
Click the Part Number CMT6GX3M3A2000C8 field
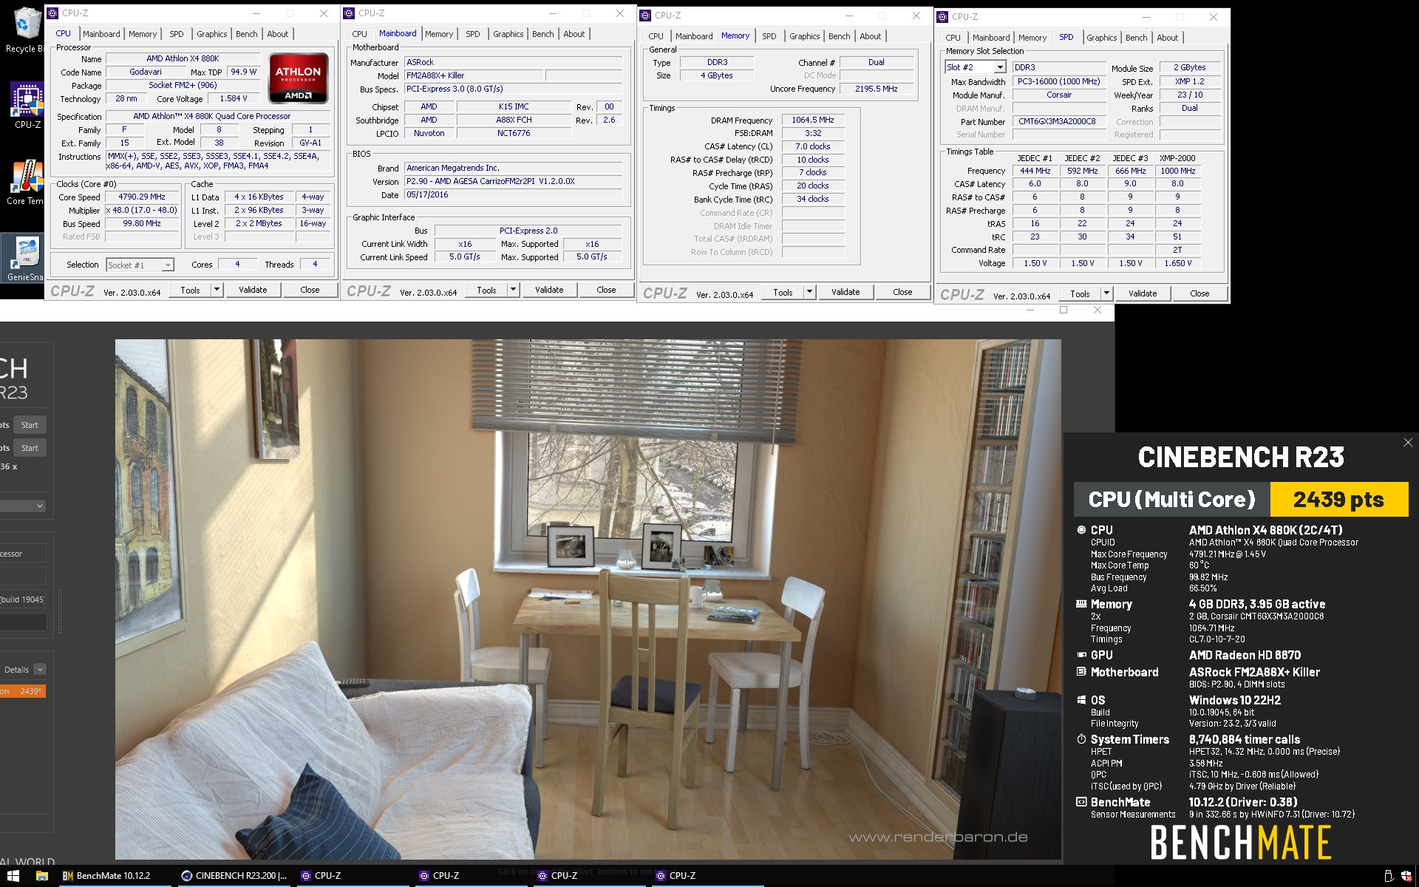pos(1058,121)
